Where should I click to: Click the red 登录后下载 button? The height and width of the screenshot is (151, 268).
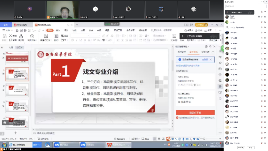point(195,113)
